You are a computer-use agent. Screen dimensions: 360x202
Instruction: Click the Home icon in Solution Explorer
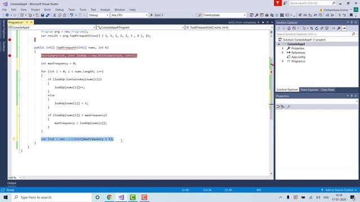289,29
